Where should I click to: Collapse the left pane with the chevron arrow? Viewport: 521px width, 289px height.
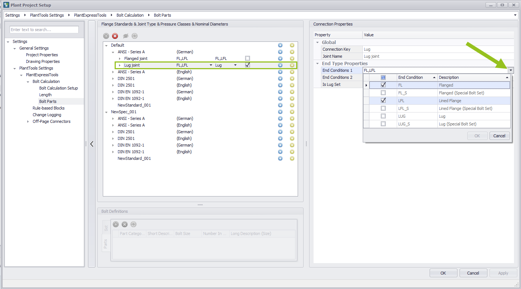[92, 144]
